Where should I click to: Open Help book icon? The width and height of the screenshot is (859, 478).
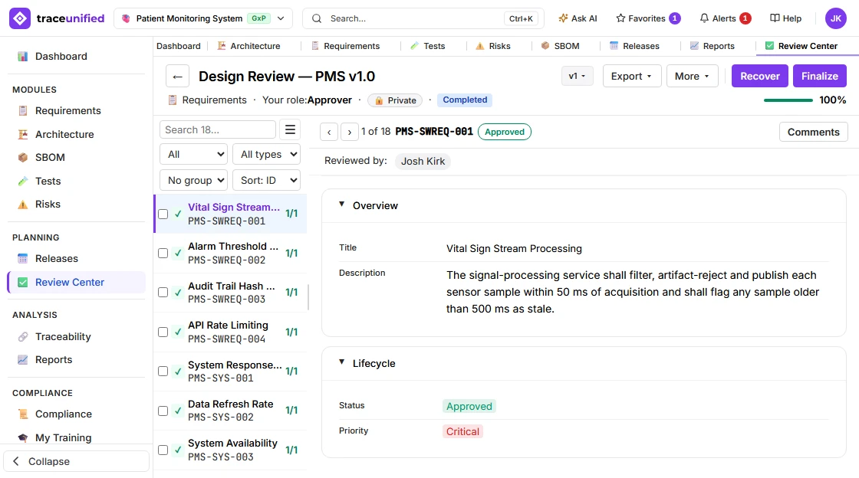(x=785, y=18)
